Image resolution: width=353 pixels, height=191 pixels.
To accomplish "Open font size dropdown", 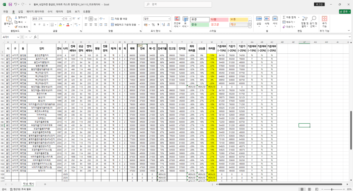I will coord(70,19).
